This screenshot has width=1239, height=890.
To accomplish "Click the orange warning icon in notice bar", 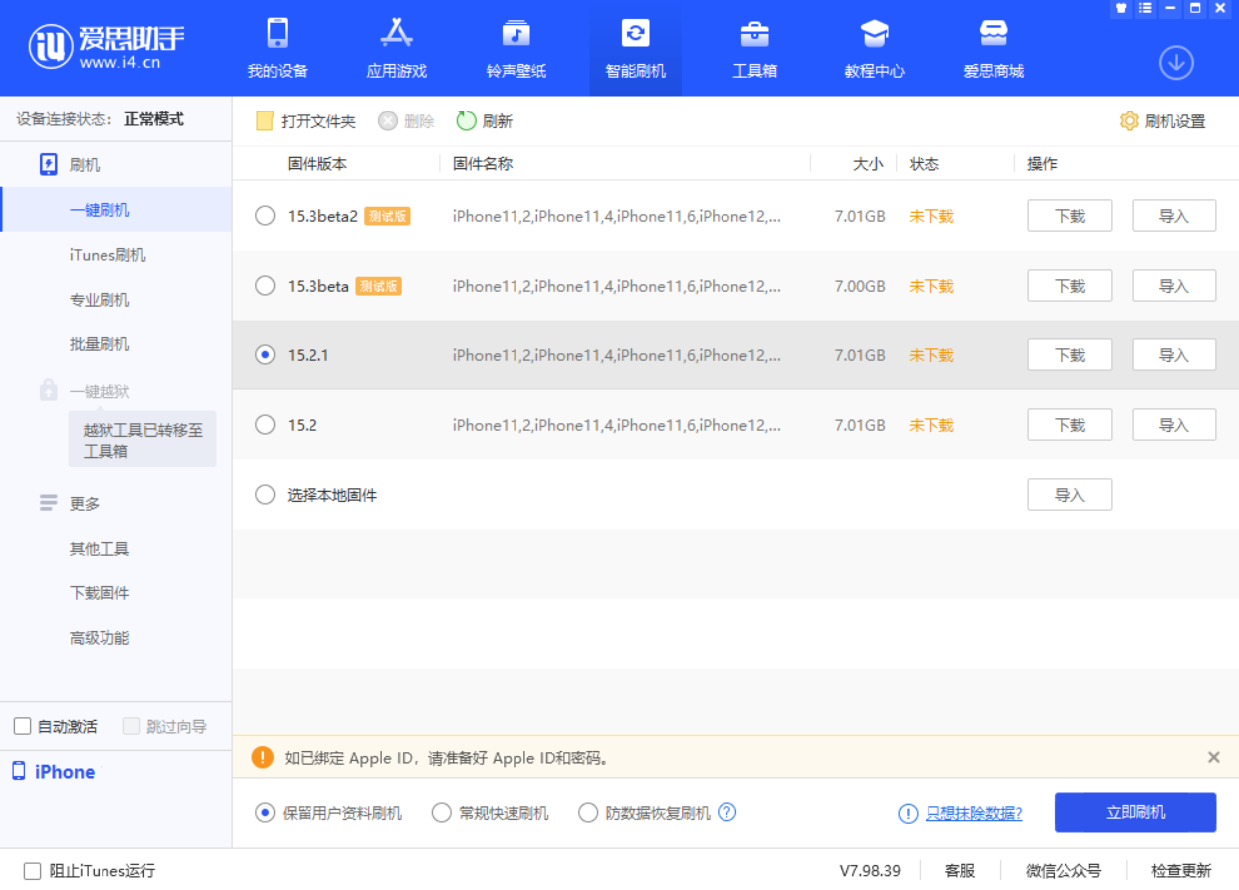I will point(262,757).
